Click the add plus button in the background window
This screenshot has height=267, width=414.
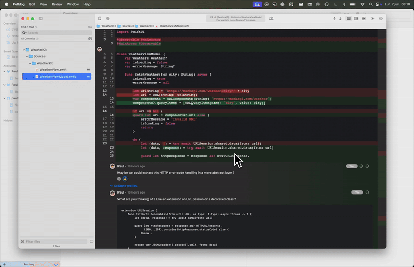click(x=4, y=264)
